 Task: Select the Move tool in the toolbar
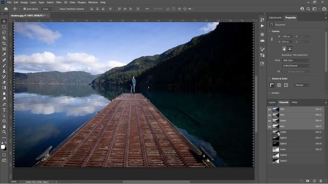click(x=4, y=21)
